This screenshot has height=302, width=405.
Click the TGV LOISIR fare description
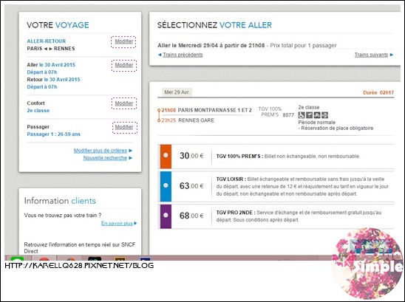302,186
